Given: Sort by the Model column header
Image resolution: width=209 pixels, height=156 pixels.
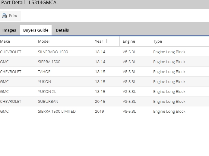Looking at the screenshot, I should tap(44, 41).
